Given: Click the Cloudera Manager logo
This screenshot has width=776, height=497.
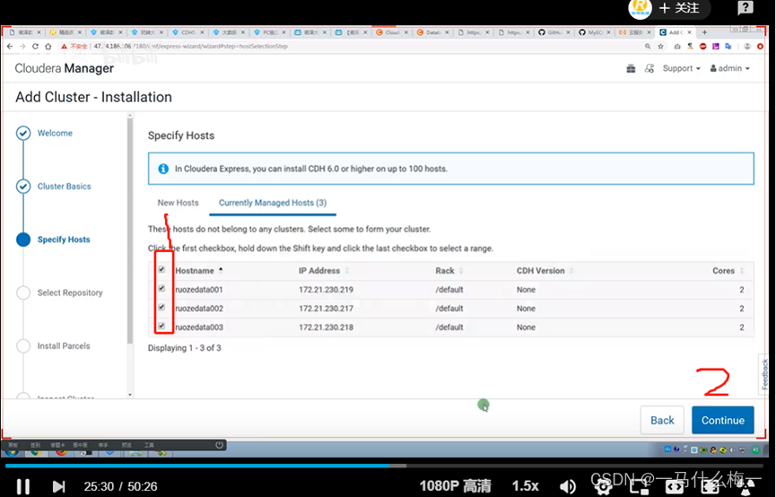Looking at the screenshot, I should pos(65,68).
